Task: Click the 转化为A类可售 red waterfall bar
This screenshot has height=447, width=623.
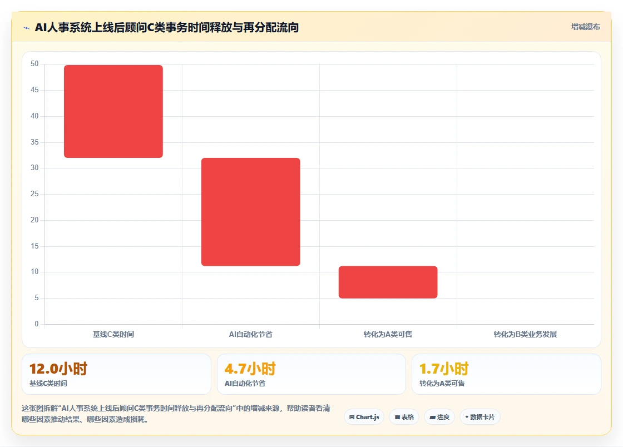Action: tap(388, 282)
